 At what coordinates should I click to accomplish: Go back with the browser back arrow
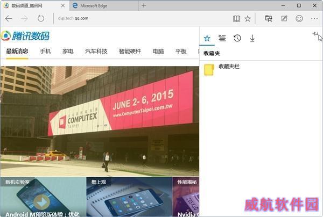9,18
